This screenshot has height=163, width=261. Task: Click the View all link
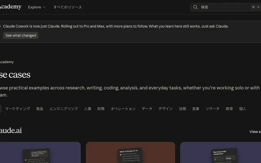pyautogui.click(x=255, y=132)
